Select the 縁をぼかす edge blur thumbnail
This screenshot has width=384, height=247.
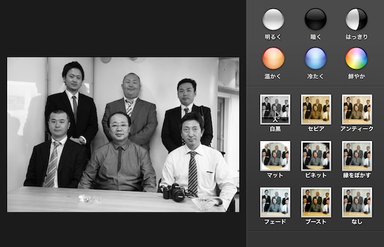click(357, 155)
